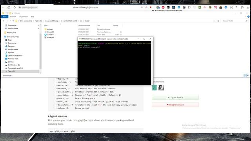251x141 pixels.
Task: Open the browser downloads icon
Action: point(248,7)
